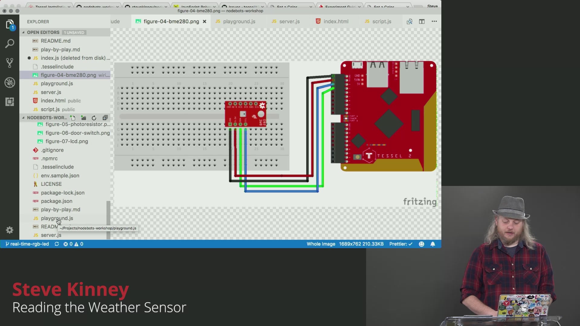Click the New Folder icon in explorer header

83,118
